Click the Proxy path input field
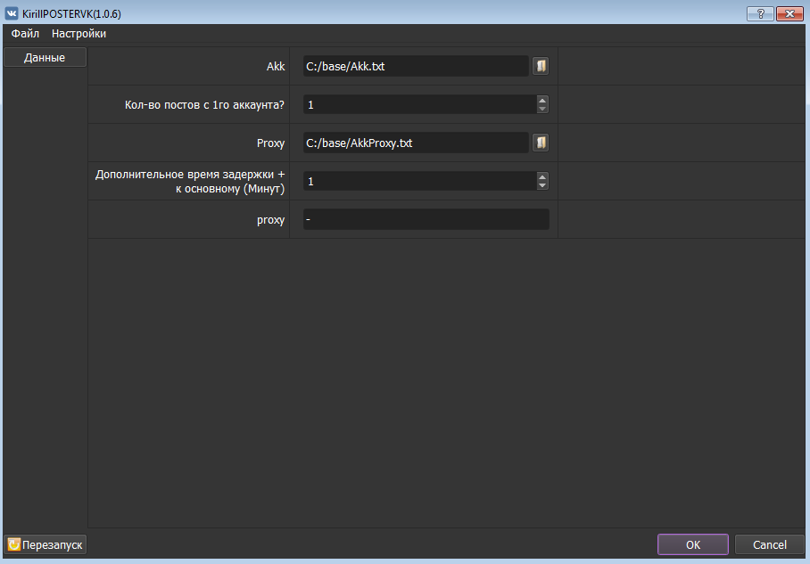Image resolution: width=810 pixels, height=564 pixels. [416, 143]
